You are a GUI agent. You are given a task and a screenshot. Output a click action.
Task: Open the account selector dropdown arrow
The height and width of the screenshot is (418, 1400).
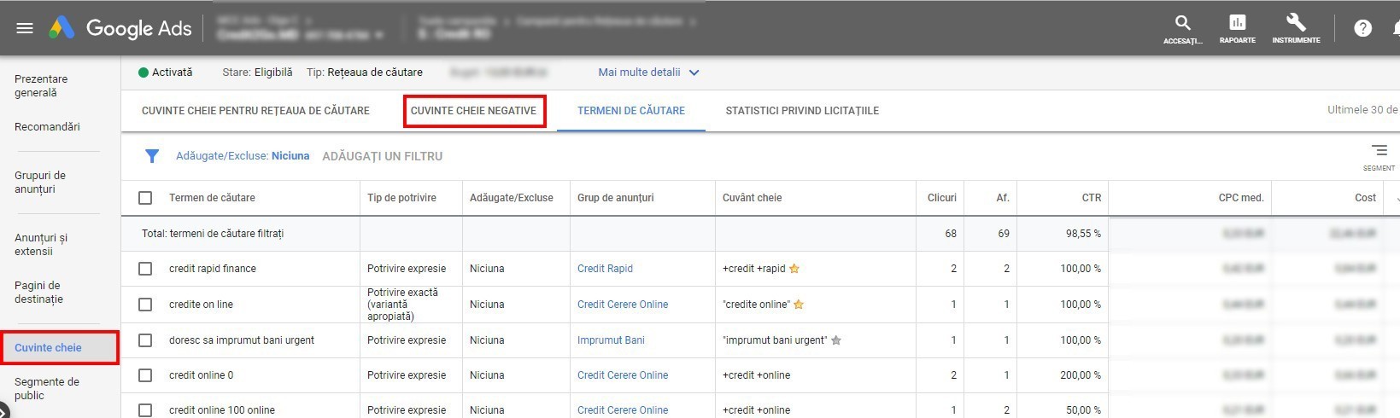(x=379, y=35)
